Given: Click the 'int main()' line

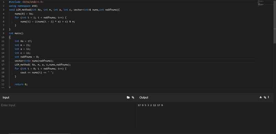Looking at the screenshot, I should pos(16,33).
